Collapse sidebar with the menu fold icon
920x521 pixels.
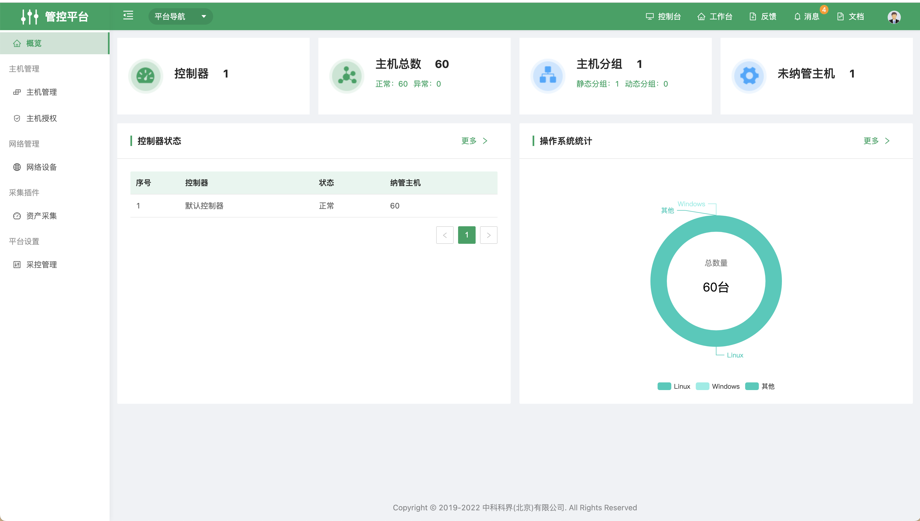[128, 15]
